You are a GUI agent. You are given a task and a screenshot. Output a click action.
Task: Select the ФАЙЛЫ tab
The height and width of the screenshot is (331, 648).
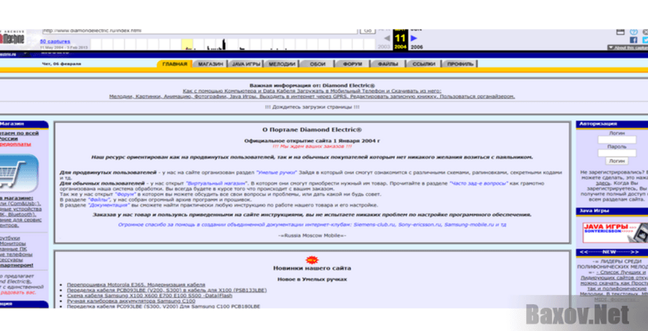coord(387,64)
